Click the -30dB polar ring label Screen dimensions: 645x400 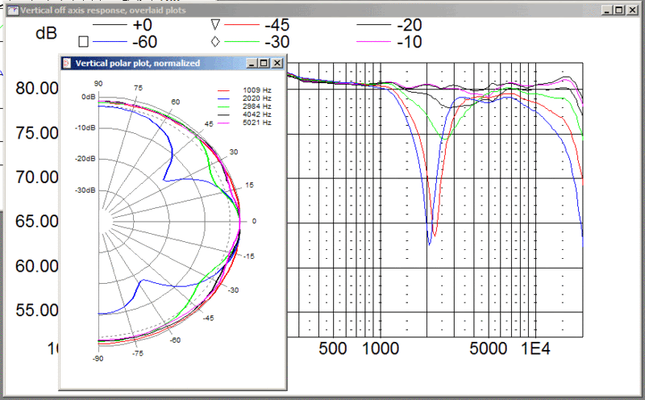tap(85, 190)
